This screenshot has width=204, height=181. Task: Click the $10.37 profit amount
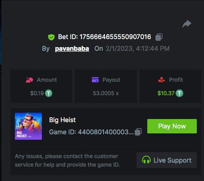(x=166, y=93)
